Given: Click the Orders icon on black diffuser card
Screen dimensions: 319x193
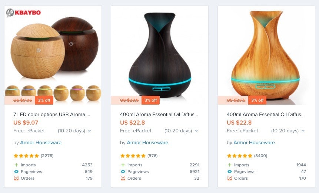Looking at the screenshot, I should [x=123, y=178].
